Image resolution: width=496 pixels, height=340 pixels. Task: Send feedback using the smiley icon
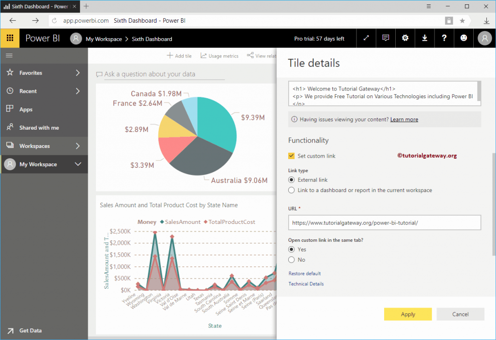pos(464,38)
